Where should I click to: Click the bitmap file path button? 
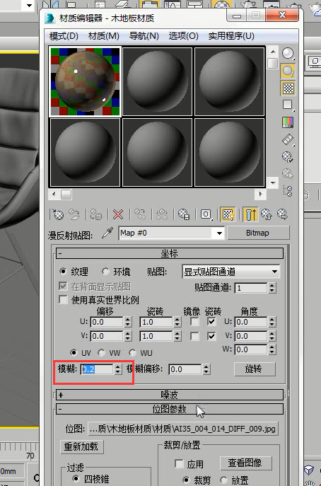183,429
